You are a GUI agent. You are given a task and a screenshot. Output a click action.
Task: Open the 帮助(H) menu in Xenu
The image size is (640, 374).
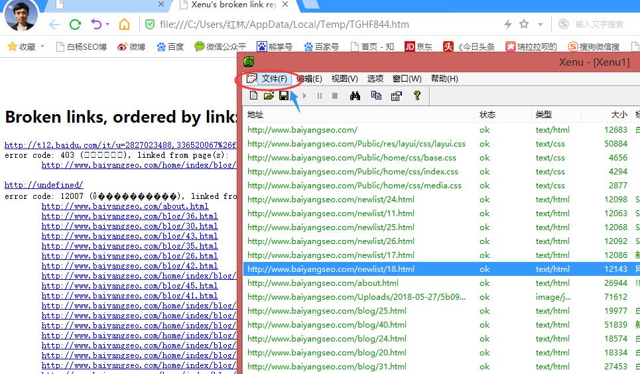pyautogui.click(x=444, y=79)
